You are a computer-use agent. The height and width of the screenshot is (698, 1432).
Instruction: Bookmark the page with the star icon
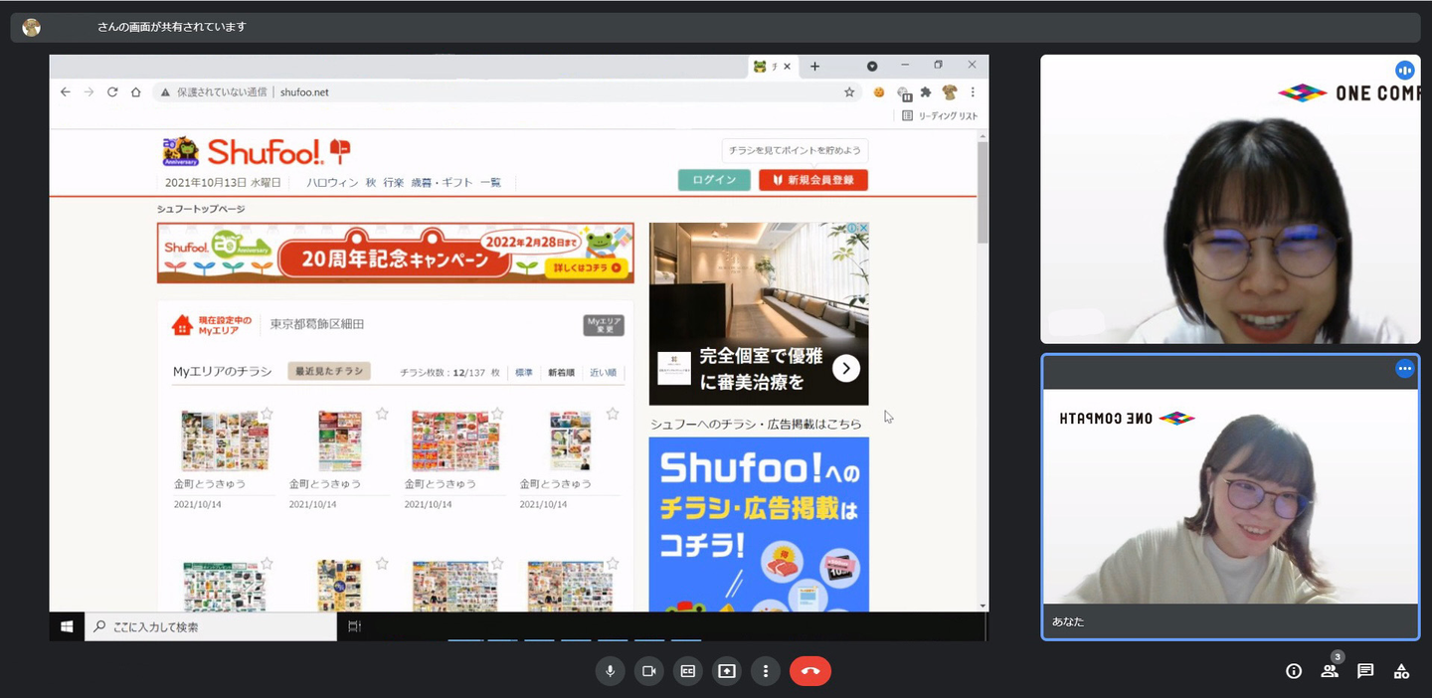(849, 91)
